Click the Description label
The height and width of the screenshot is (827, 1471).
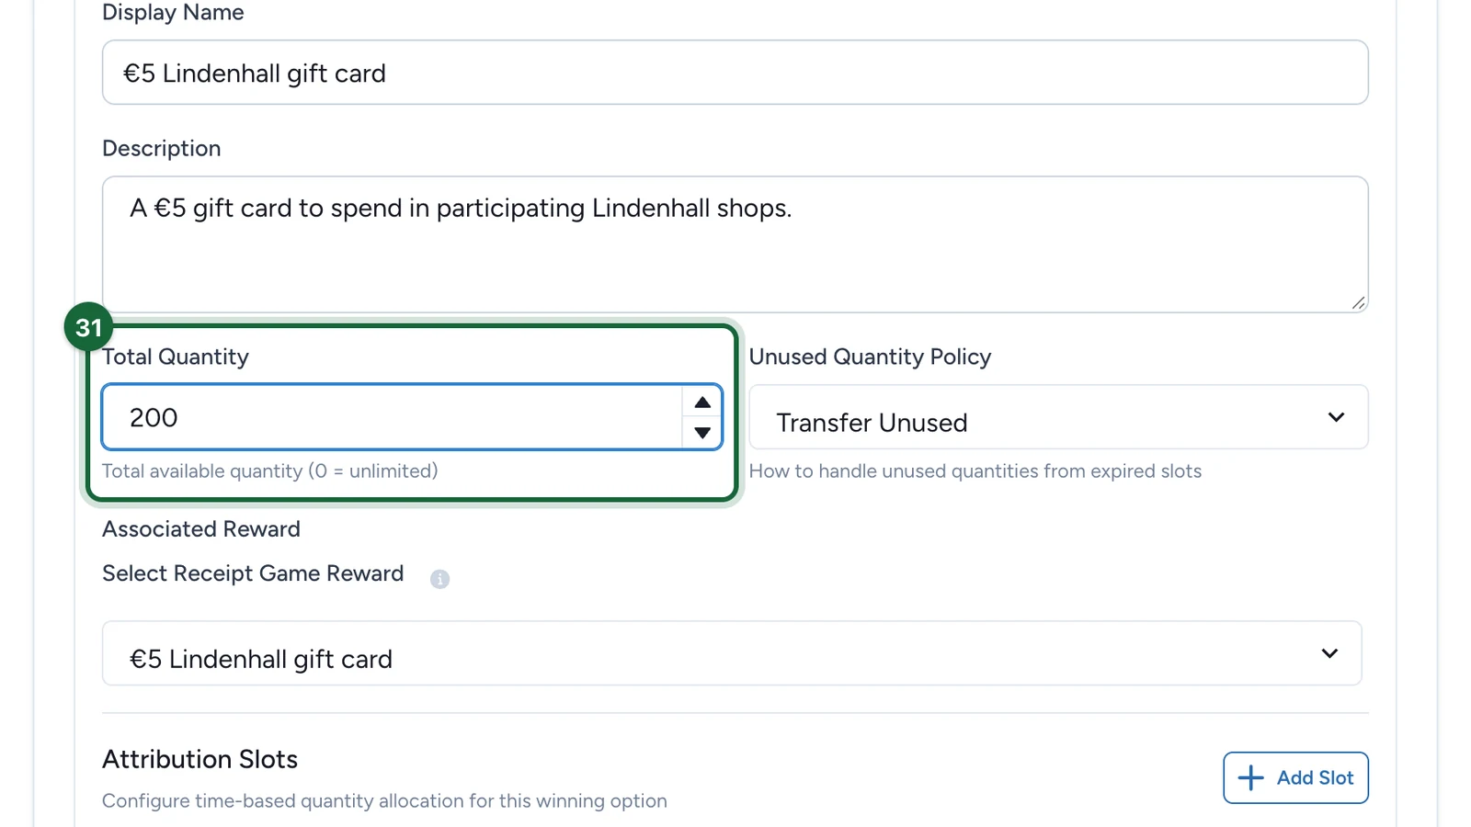162,149
